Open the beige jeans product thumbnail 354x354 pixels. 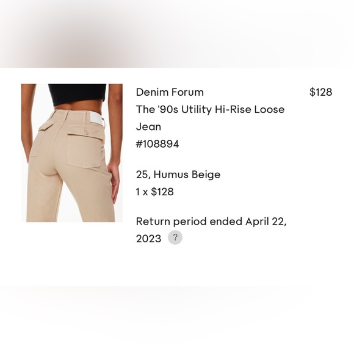point(72,153)
